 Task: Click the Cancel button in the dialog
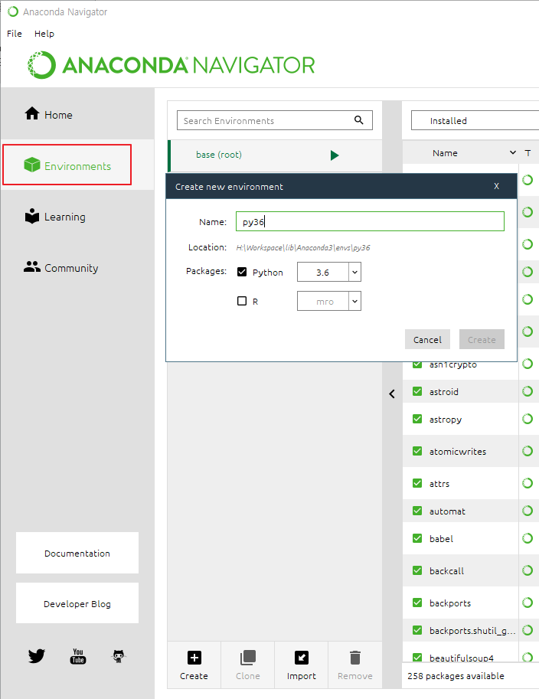pyautogui.click(x=427, y=339)
